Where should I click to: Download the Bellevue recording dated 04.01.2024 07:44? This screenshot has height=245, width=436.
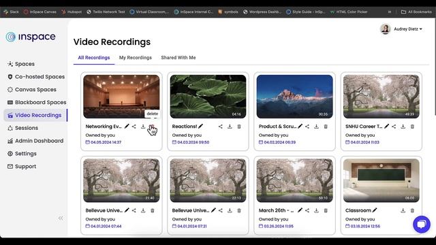[x=143, y=210]
